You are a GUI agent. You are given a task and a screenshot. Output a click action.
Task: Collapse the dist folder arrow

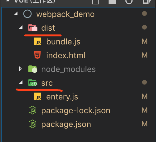coord(21,27)
